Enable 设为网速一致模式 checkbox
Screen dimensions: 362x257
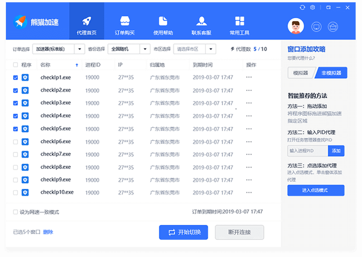(15, 212)
